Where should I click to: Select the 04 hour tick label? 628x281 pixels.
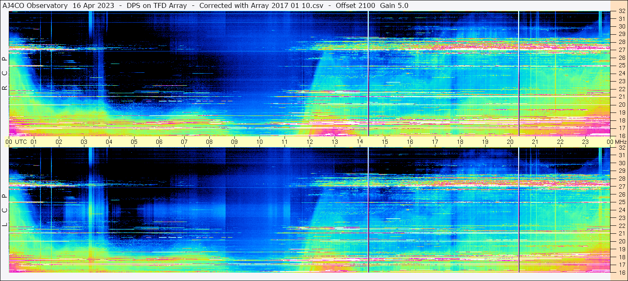[109, 142]
